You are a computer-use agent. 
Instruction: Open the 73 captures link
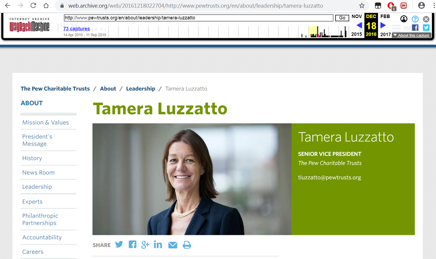tap(77, 29)
